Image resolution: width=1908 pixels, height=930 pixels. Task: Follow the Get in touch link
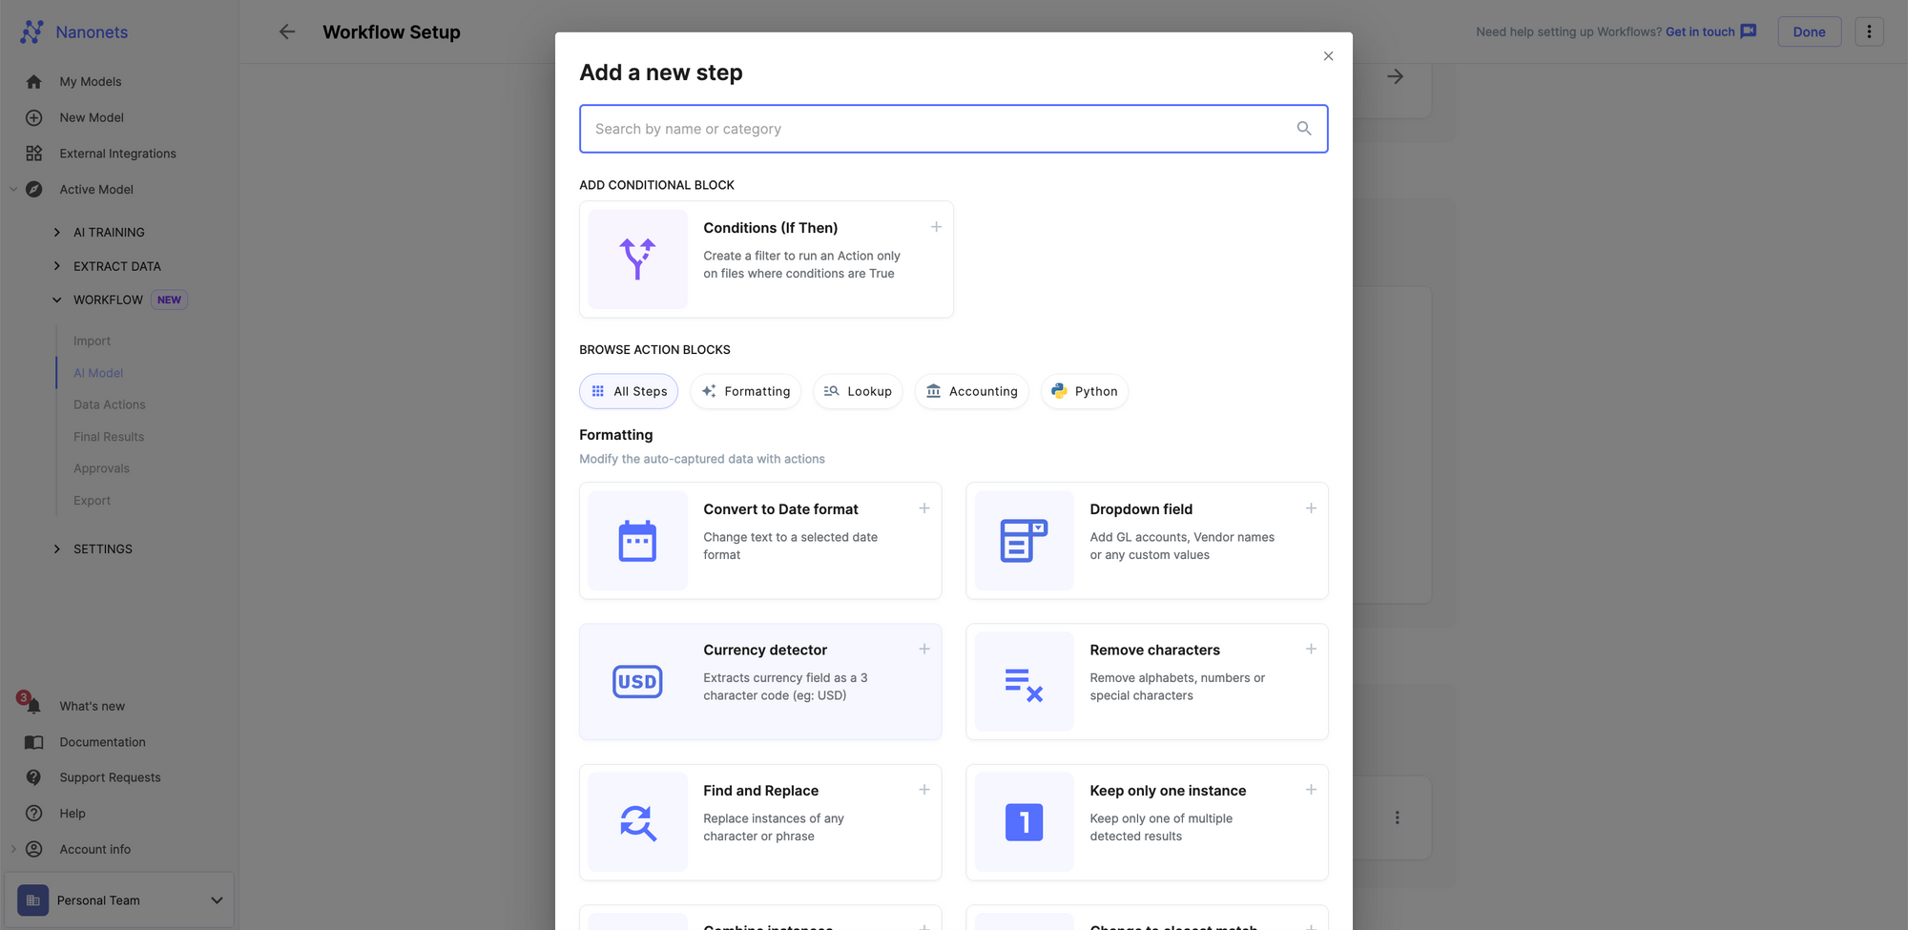click(1700, 31)
